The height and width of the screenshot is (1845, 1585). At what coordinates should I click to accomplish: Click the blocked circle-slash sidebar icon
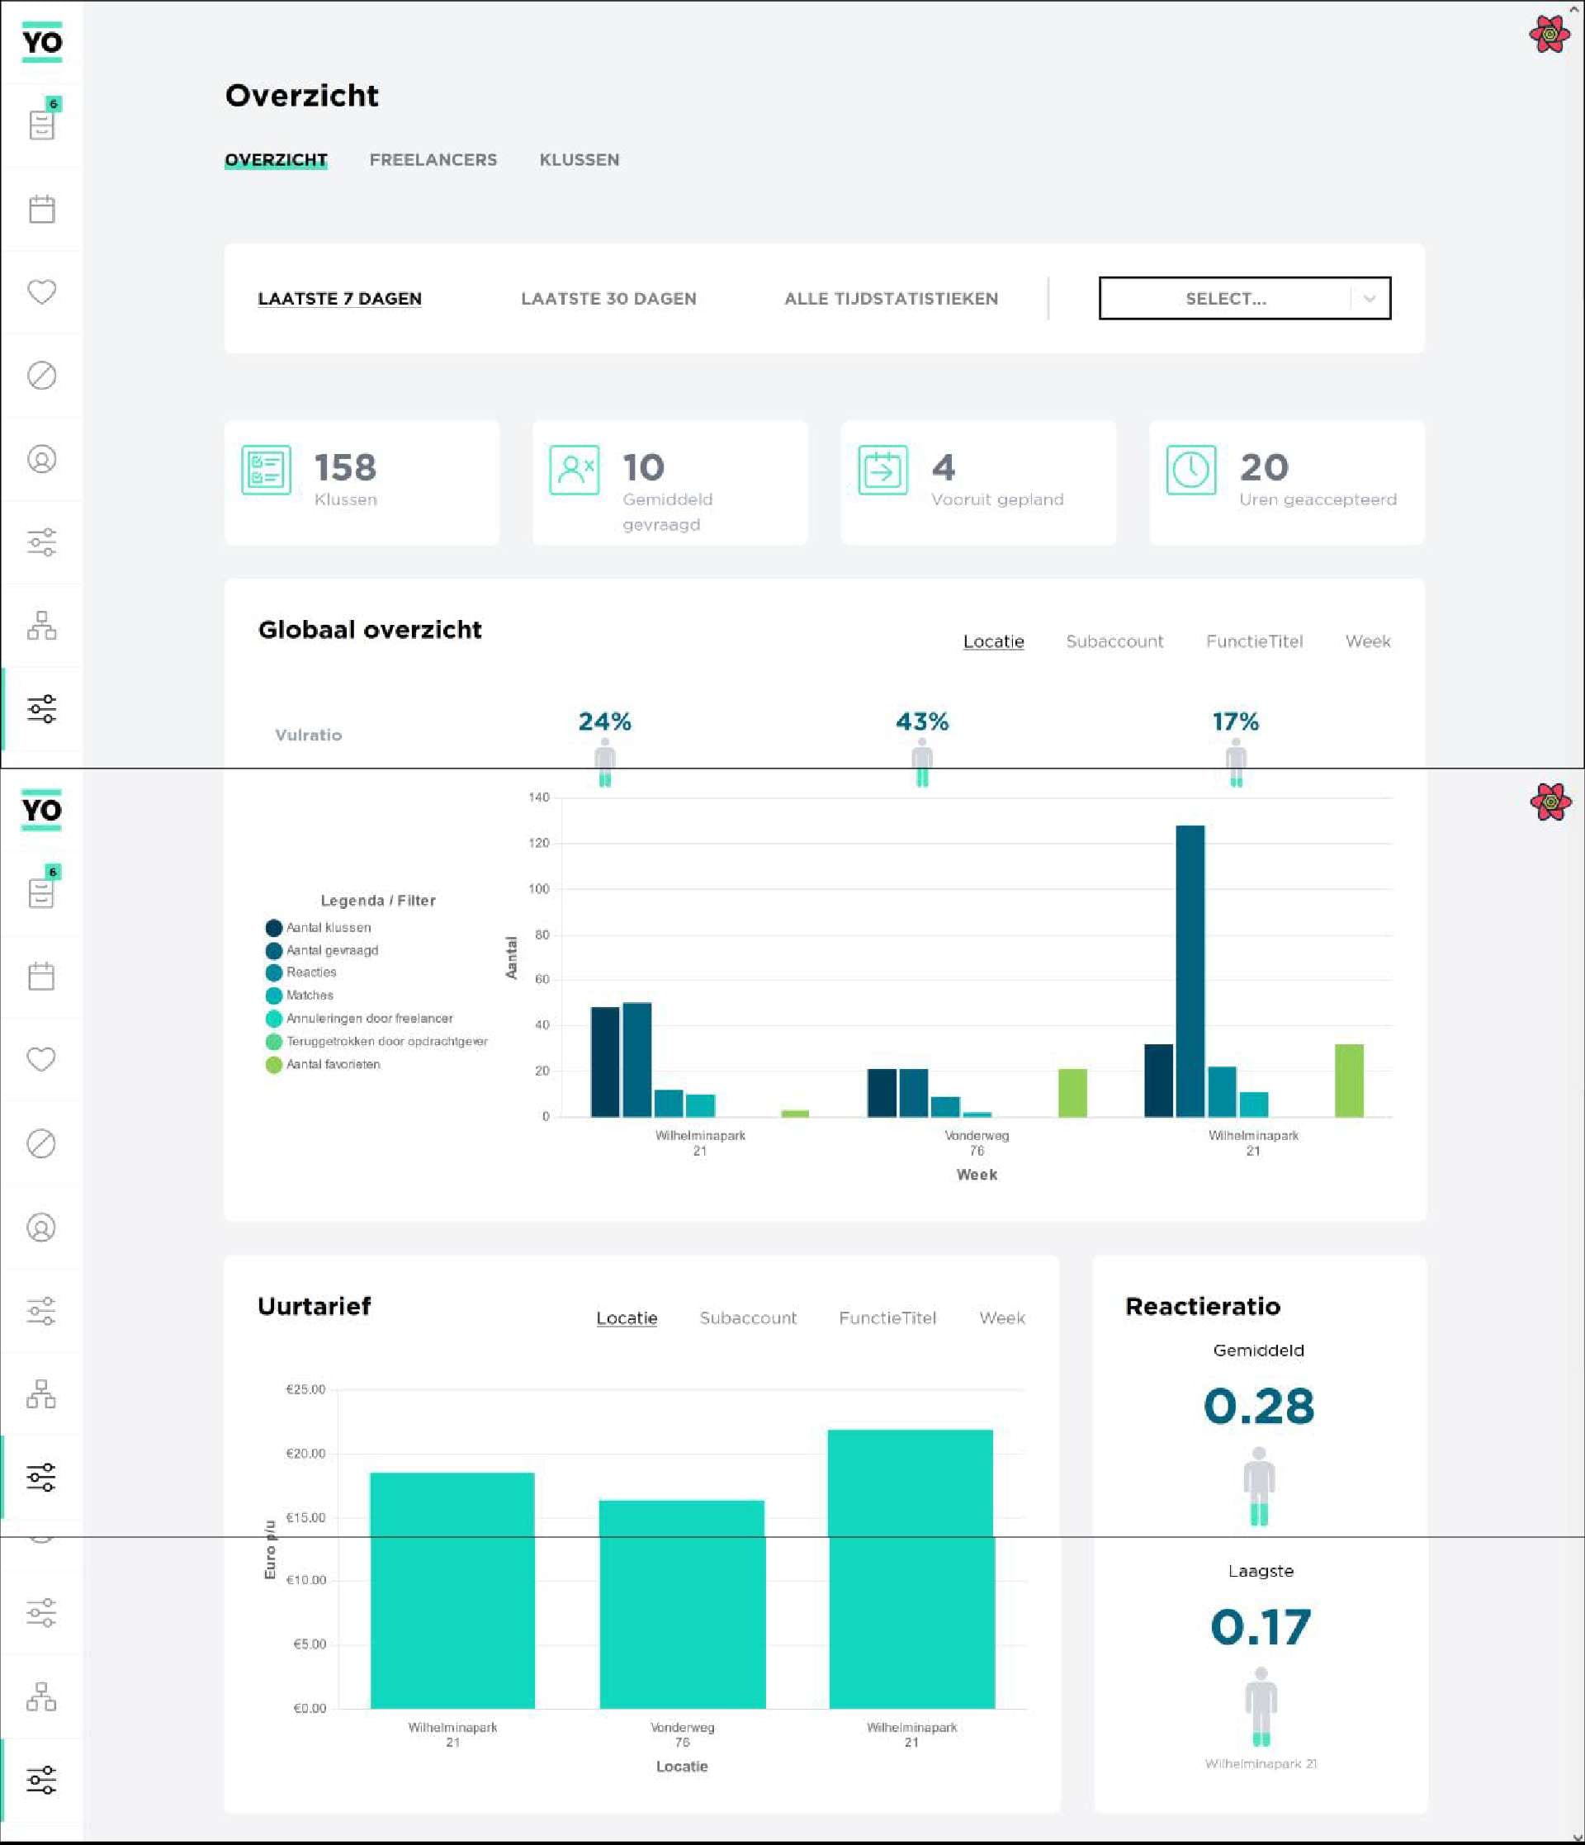pyautogui.click(x=42, y=376)
